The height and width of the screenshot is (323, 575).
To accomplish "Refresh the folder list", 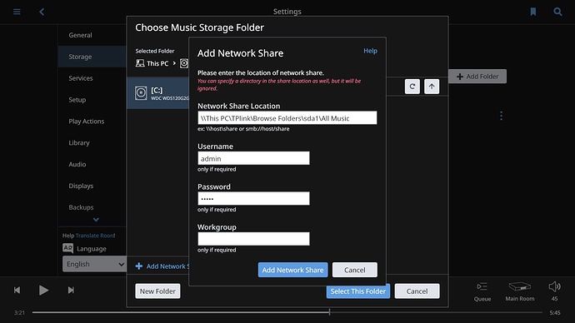I will pyautogui.click(x=412, y=87).
